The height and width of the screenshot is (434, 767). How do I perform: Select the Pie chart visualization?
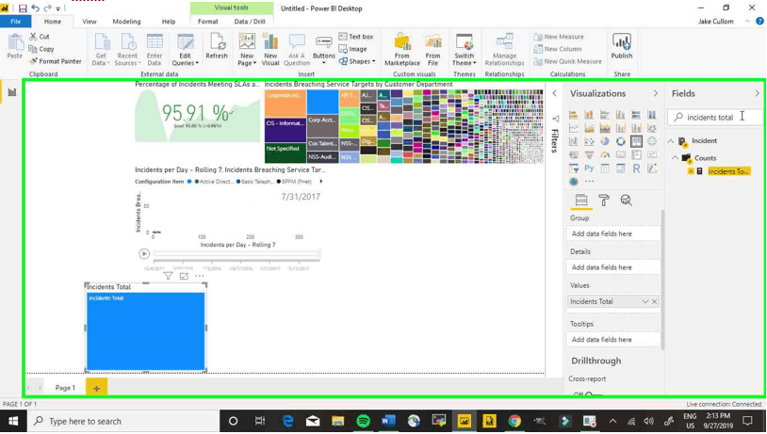click(x=605, y=141)
